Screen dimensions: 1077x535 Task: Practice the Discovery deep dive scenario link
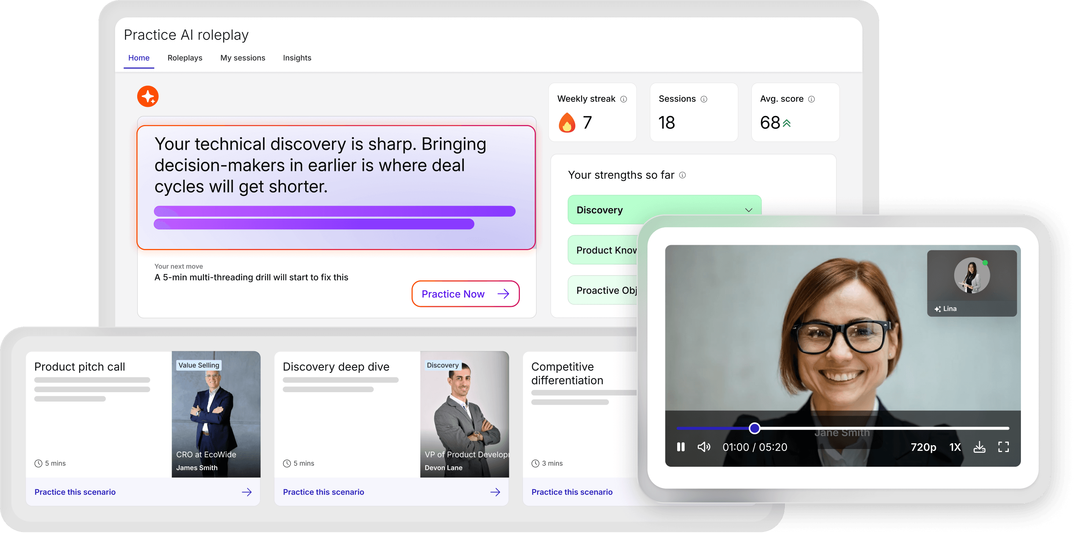click(323, 492)
